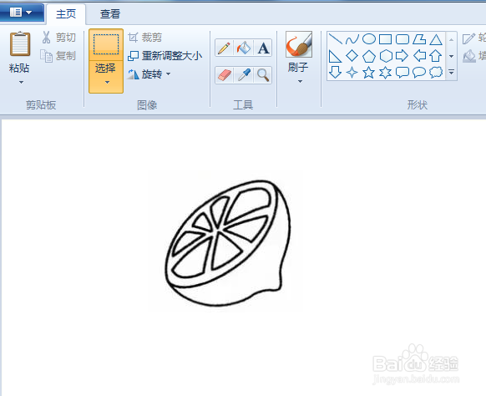486x396 pixels.
Task: Select the Color picker eyedropper tool
Action: [x=244, y=75]
